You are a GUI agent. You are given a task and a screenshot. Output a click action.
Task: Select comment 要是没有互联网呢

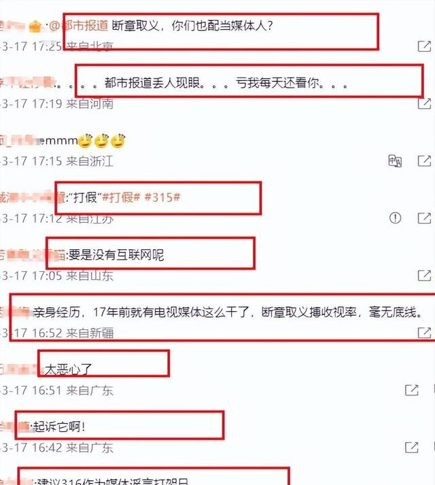[116, 255]
